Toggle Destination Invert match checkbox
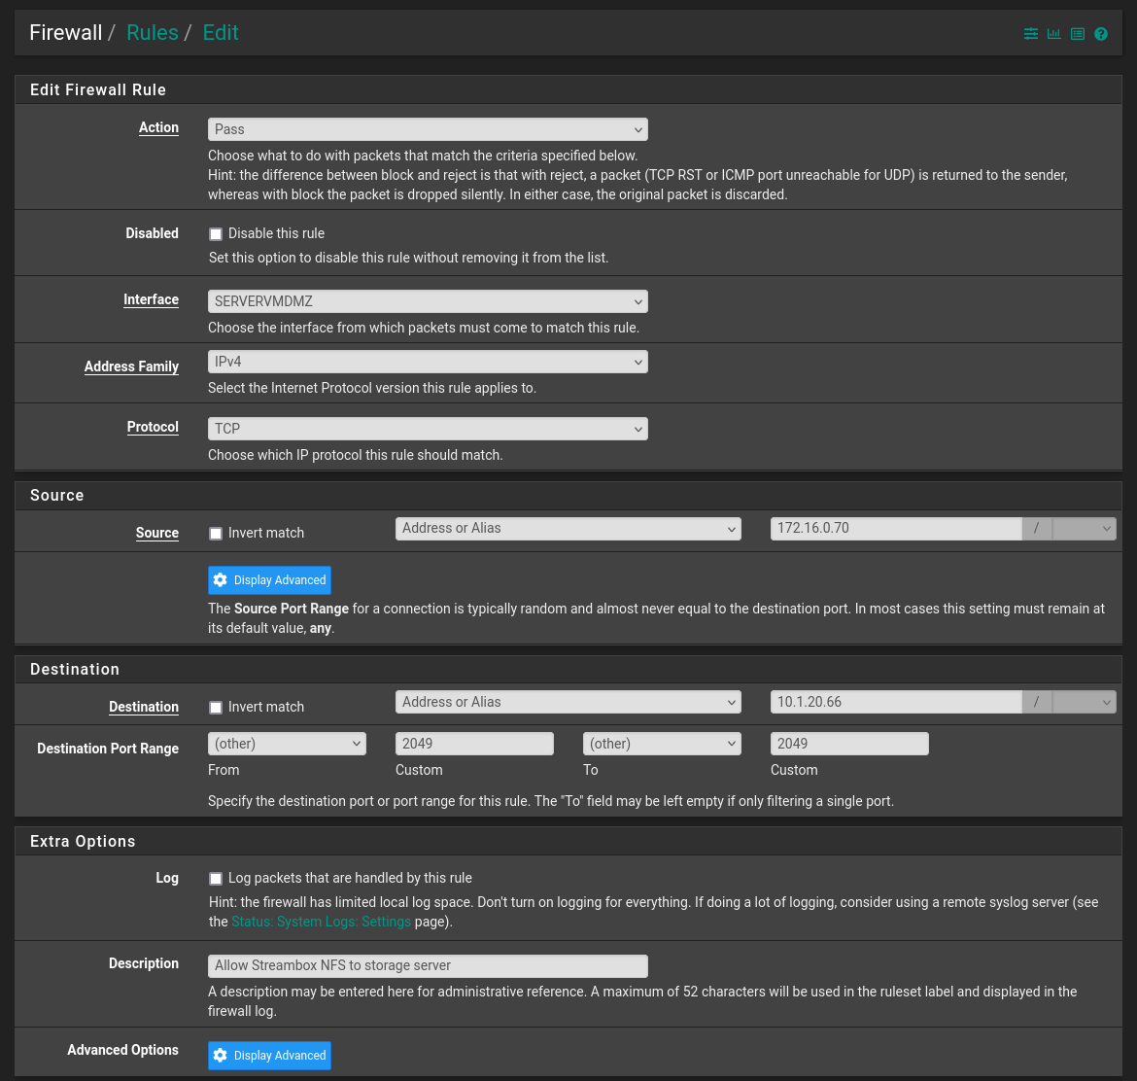The image size is (1137, 1081). [x=216, y=708]
